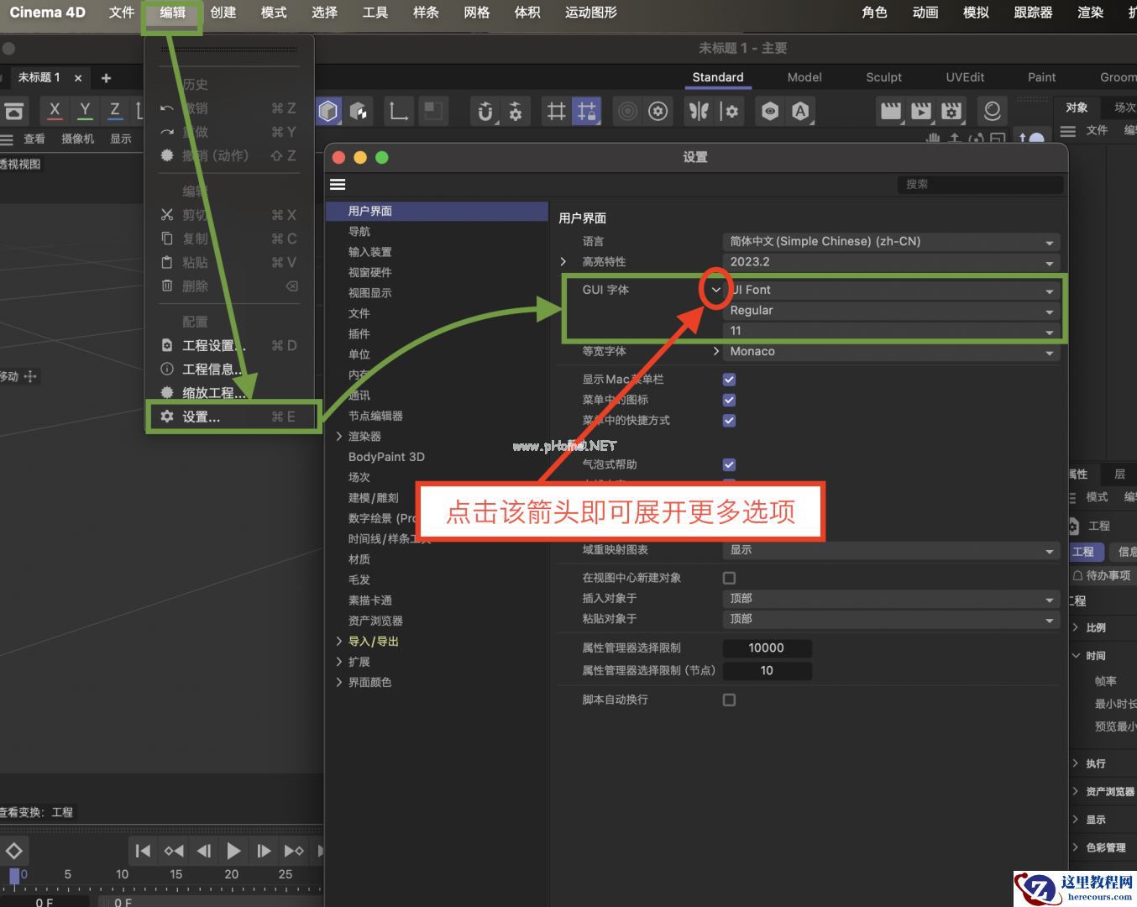Select 导航 in settings sidebar
Image resolution: width=1137 pixels, height=907 pixels.
[x=359, y=232]
